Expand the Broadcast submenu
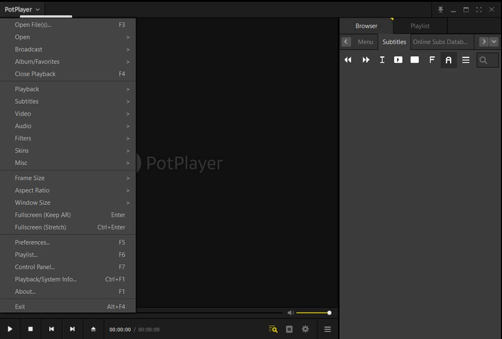This screenshot has height=339, width=502. [68, 49]
